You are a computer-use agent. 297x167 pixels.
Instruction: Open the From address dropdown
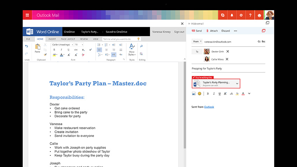click(x=197, y=42)
